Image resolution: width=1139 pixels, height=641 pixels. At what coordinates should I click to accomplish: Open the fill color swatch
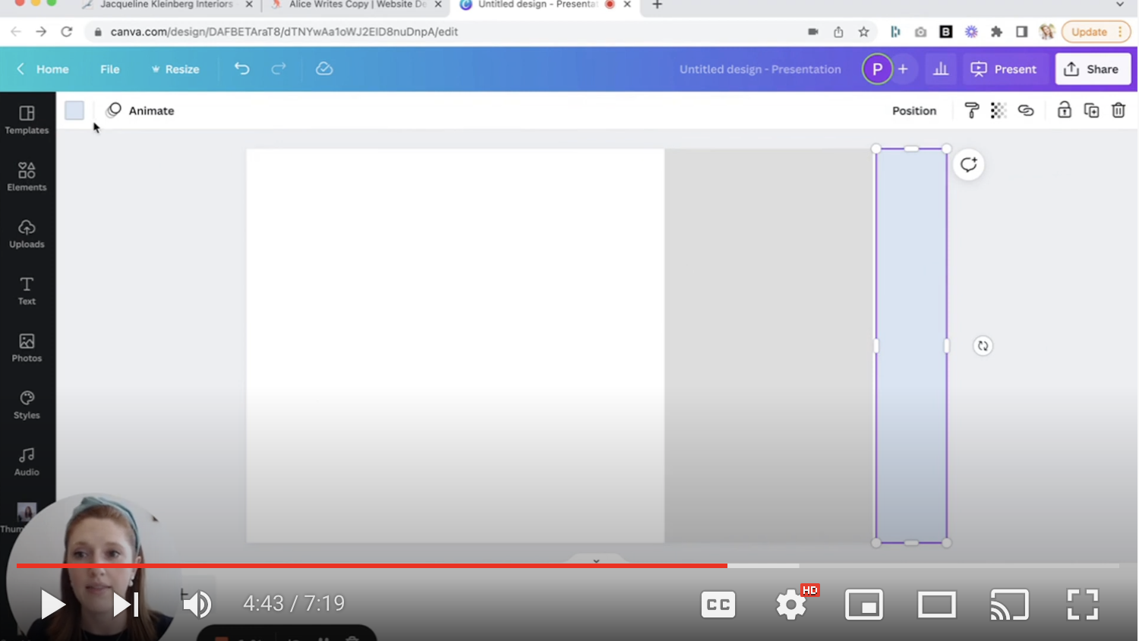[x=74, y=111]
